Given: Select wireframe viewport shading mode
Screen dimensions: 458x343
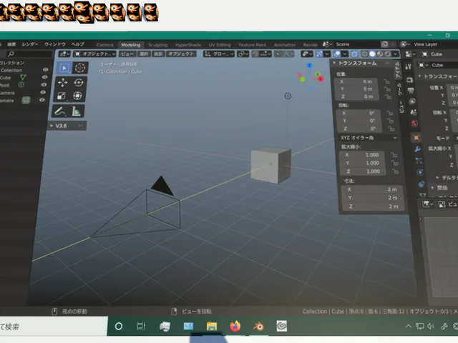Looking at the screenshot, I should [x=364, y=54].
